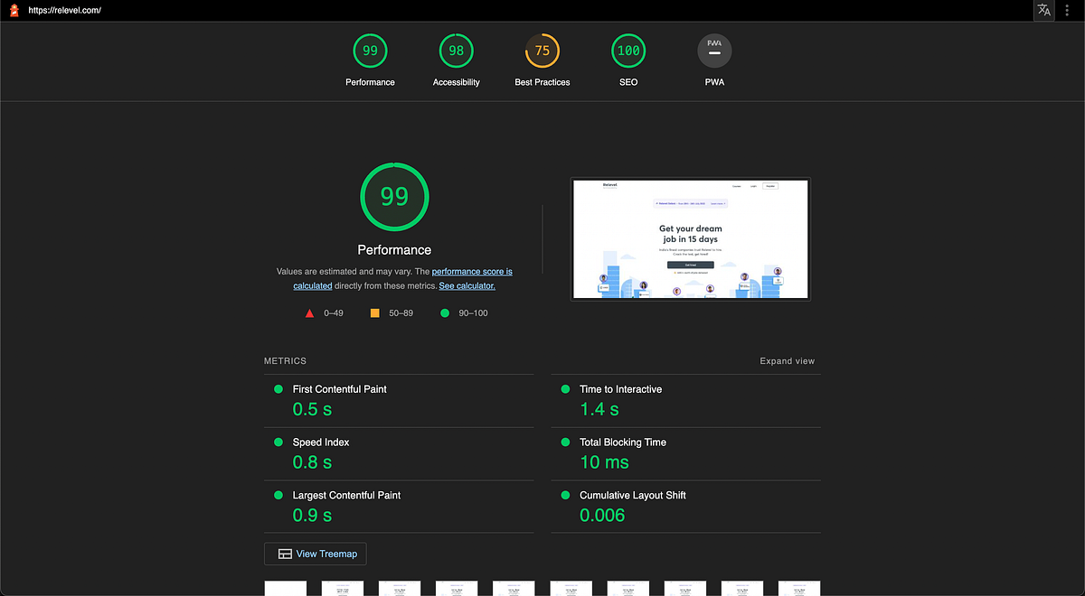Click Expand view above the metrics
This screenshot has width=1085, height=596.
[787, 360]
